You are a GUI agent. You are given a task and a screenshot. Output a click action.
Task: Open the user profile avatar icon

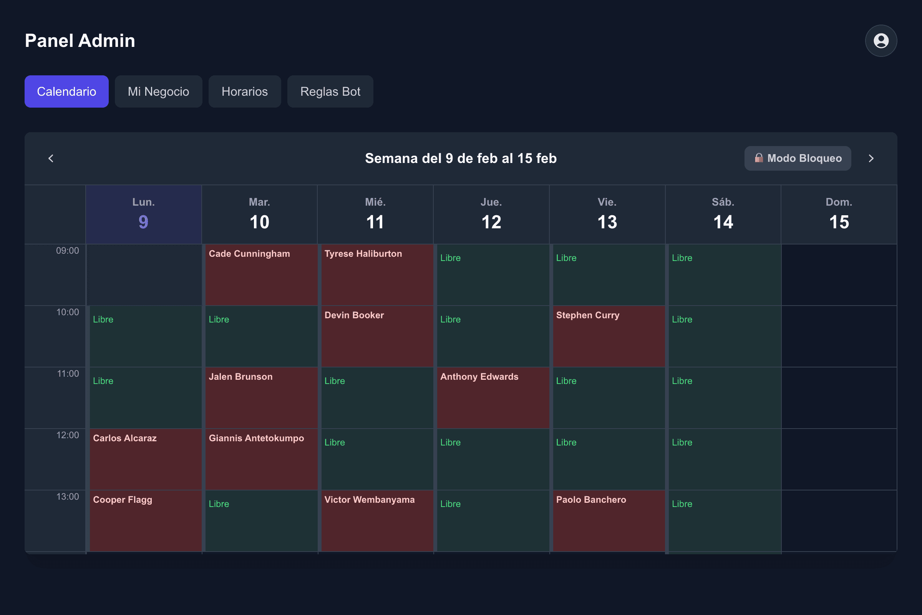point(881,41)
